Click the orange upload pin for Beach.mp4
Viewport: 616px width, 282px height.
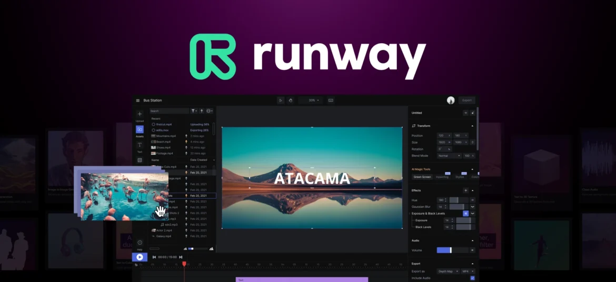[x=186, y=142]
